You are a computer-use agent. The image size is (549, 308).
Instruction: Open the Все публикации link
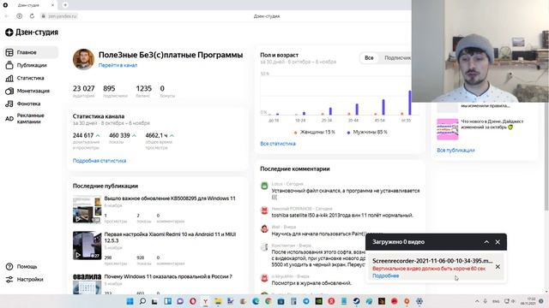[455, 151]
